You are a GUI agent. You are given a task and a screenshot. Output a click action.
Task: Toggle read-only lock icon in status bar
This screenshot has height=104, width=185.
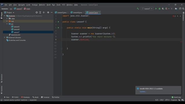(x=179, y=100)
